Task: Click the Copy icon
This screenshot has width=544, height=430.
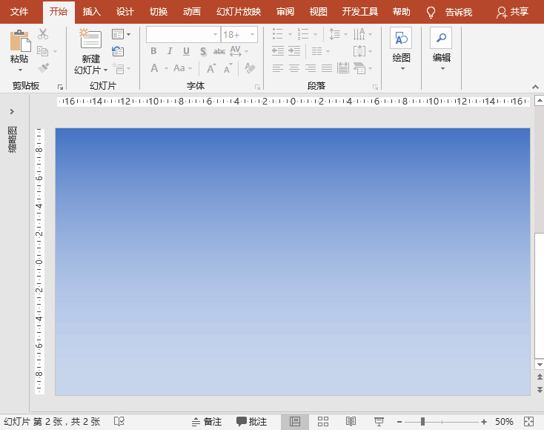Action: click(x=43, y=51)
